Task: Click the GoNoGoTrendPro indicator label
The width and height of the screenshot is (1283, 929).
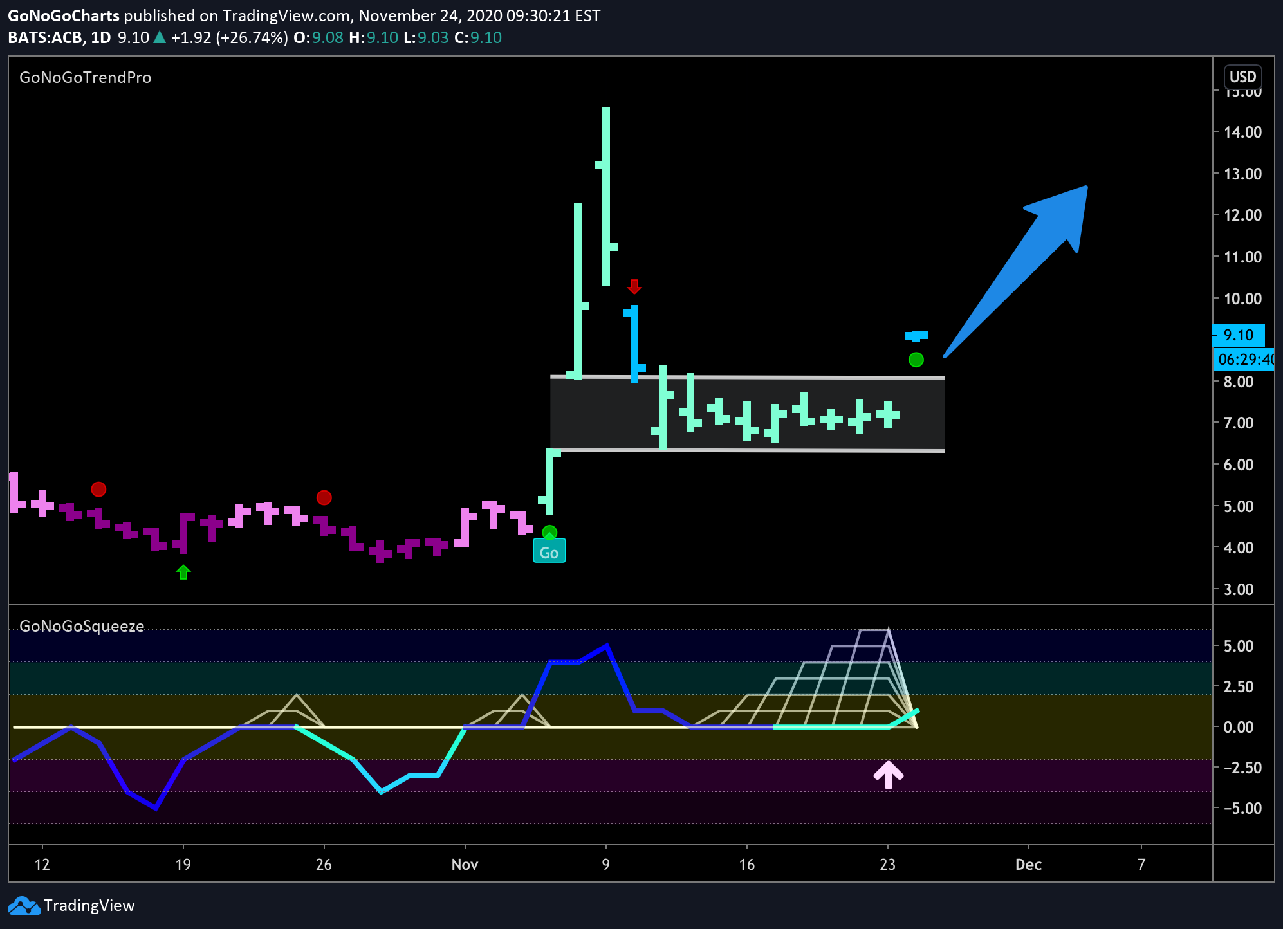Action: pos(86,78)
